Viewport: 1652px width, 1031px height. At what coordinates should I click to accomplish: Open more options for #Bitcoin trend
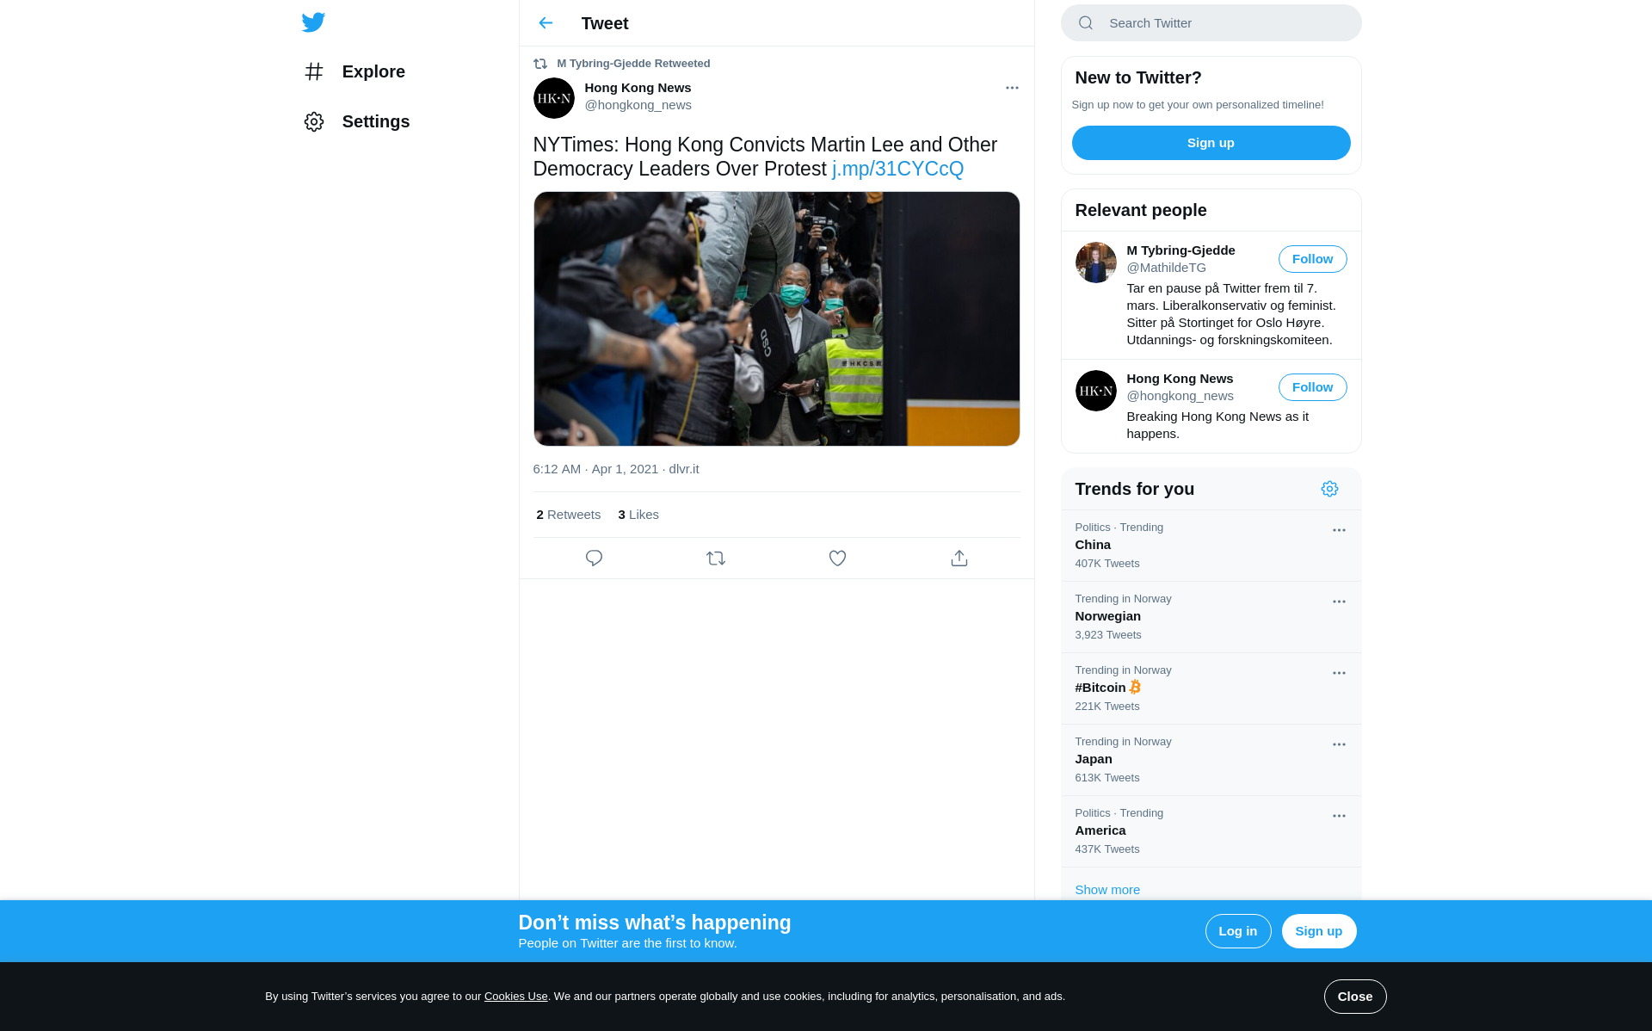pos(1339,673)
